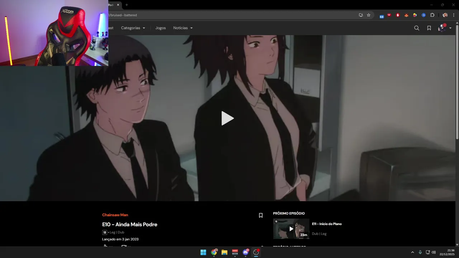Install the page as an app icon
The image size is (459, 258).
coord(361,15)
